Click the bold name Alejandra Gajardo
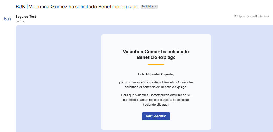The image size is (273, 132). click(x=159, y=74)
